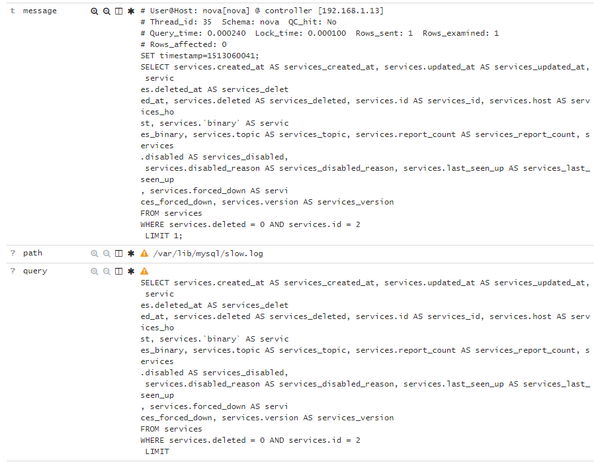Click warning icon on path row
This screenshot has width=594, height=462.
tap(144, 254)
